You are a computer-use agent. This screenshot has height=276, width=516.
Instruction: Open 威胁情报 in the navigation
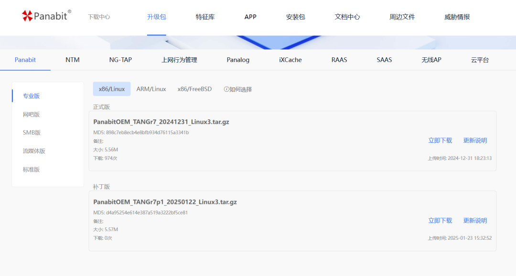pyautogui.click(x=457, y=17)
